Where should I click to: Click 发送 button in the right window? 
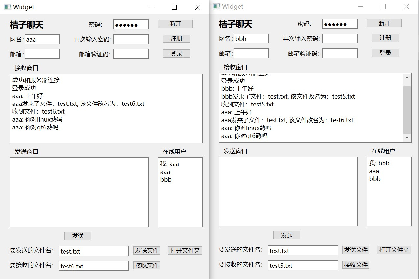pyautogui.click(x=287, y=235)
